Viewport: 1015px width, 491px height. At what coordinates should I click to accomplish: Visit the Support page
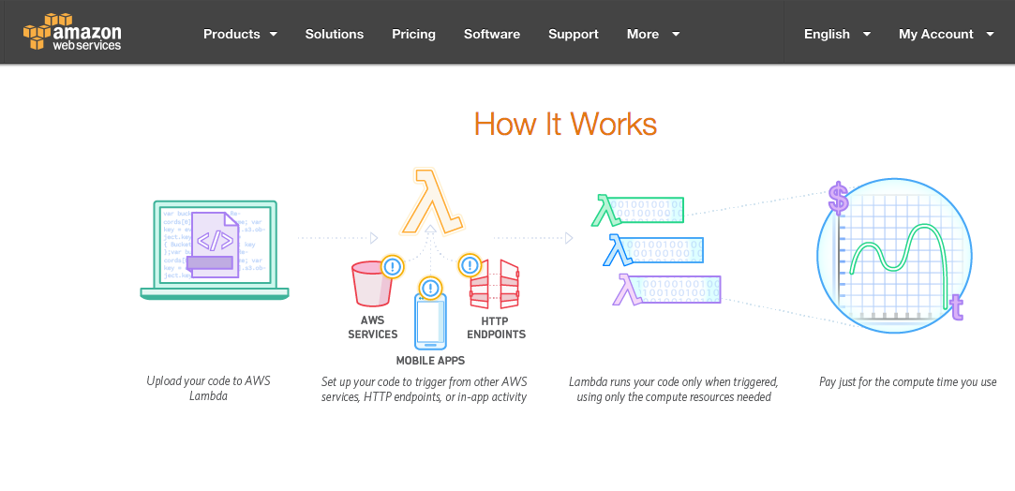[574, 35]
